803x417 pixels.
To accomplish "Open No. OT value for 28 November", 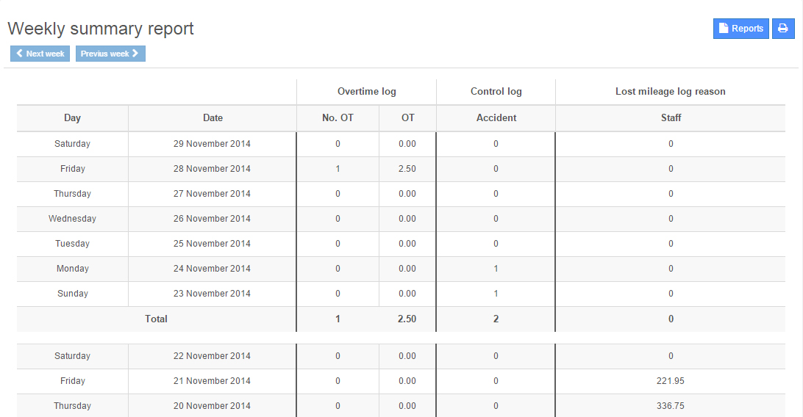I will click(x=338, y=169).
